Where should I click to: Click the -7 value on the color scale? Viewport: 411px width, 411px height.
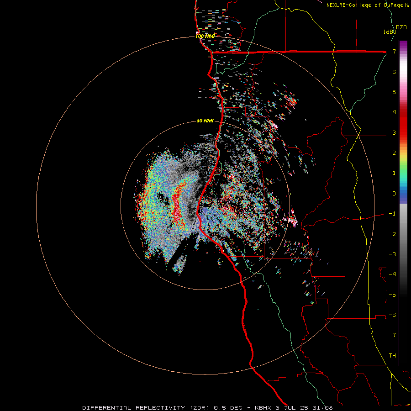coord(392,335)
